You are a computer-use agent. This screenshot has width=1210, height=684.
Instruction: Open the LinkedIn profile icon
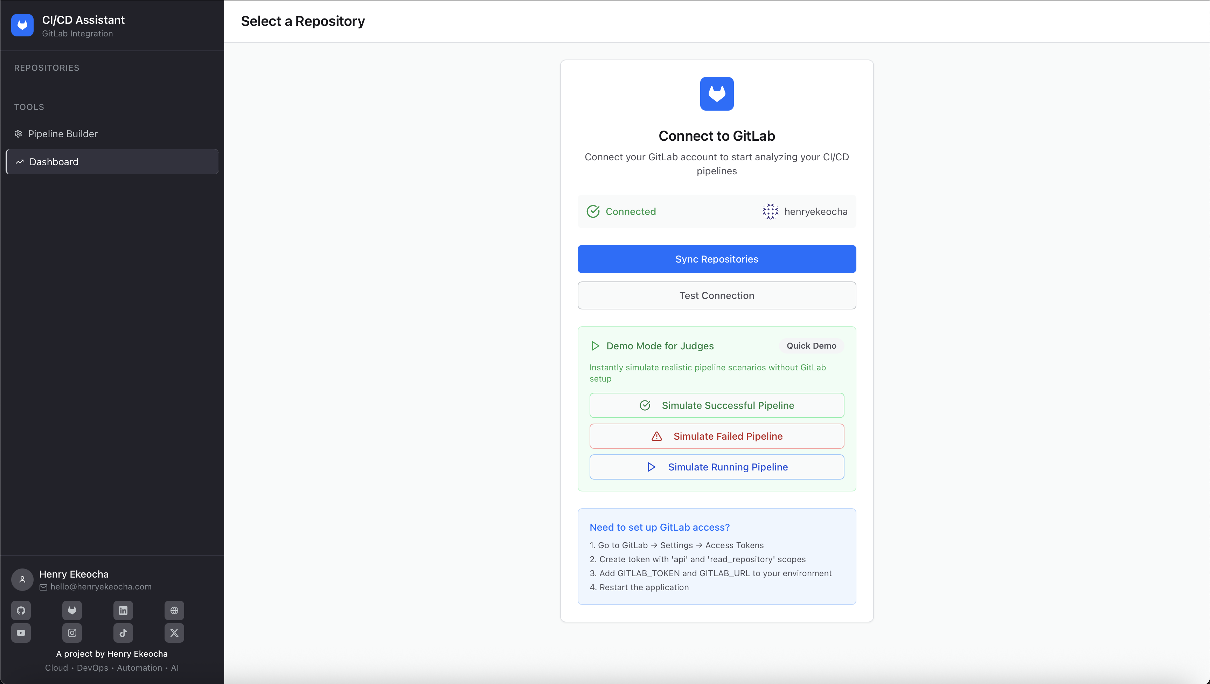(x=123, y=610)
